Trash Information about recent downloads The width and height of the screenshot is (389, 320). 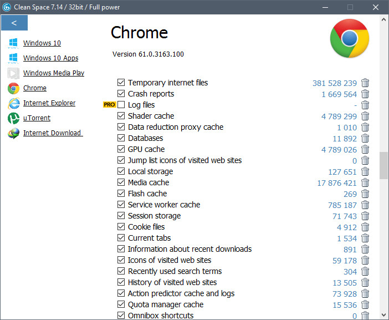(365, 249)
